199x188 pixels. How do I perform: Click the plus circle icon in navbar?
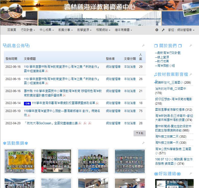(157, 30)
